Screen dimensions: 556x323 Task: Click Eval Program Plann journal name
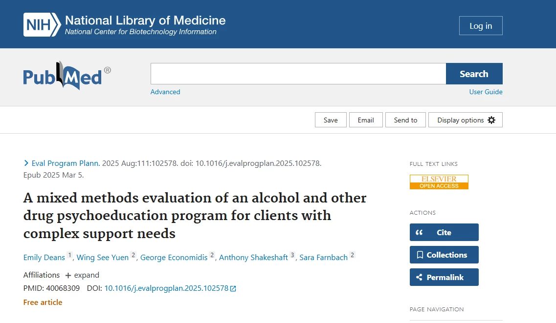pos(66,163)
